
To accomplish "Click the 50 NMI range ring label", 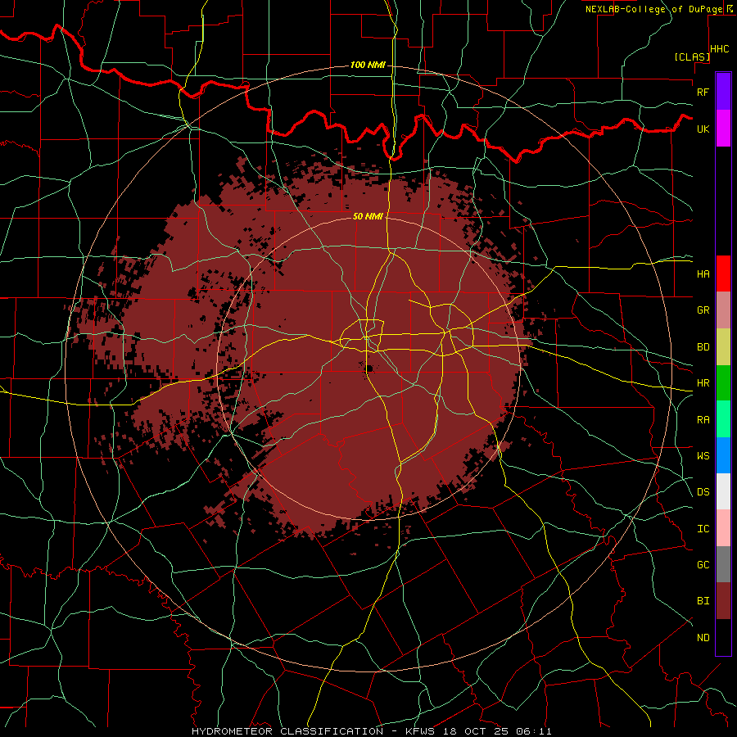I will pyautogui.click(x=368, y=217).
